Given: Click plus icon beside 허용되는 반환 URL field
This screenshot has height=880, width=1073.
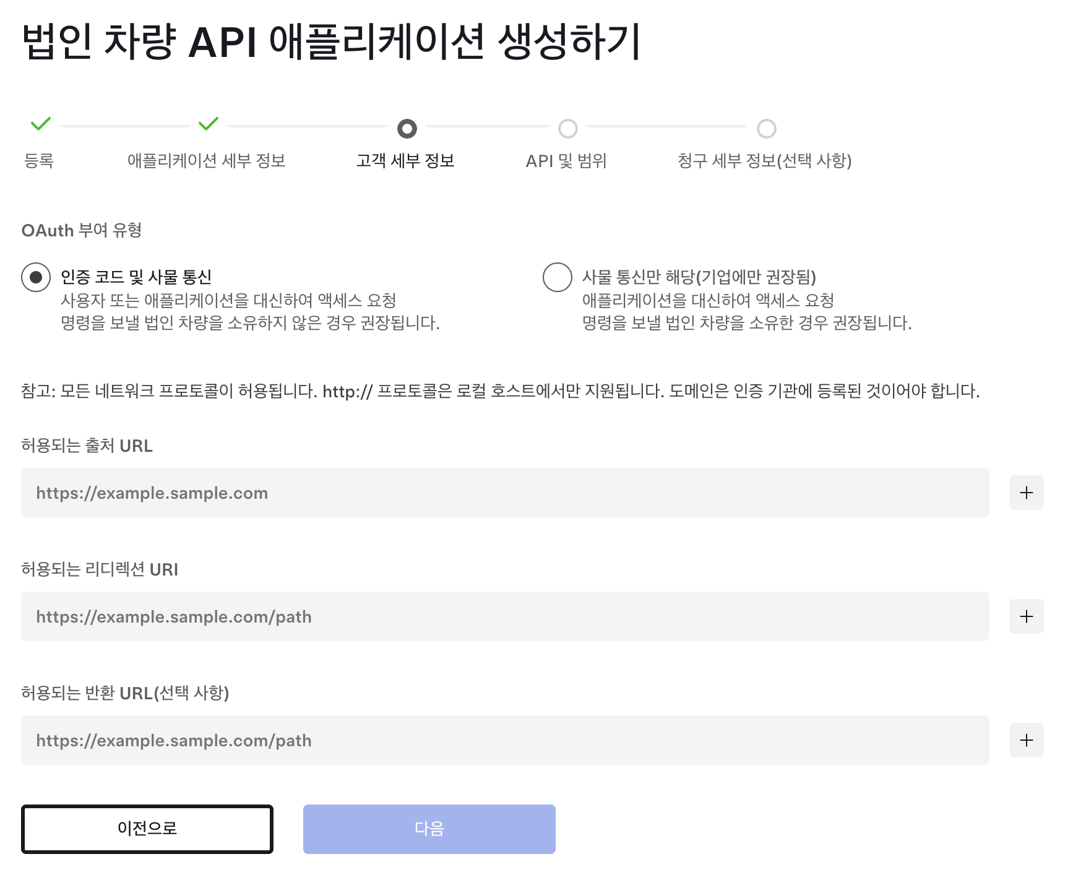Looking at the screenshot, I should (1026, 740).
